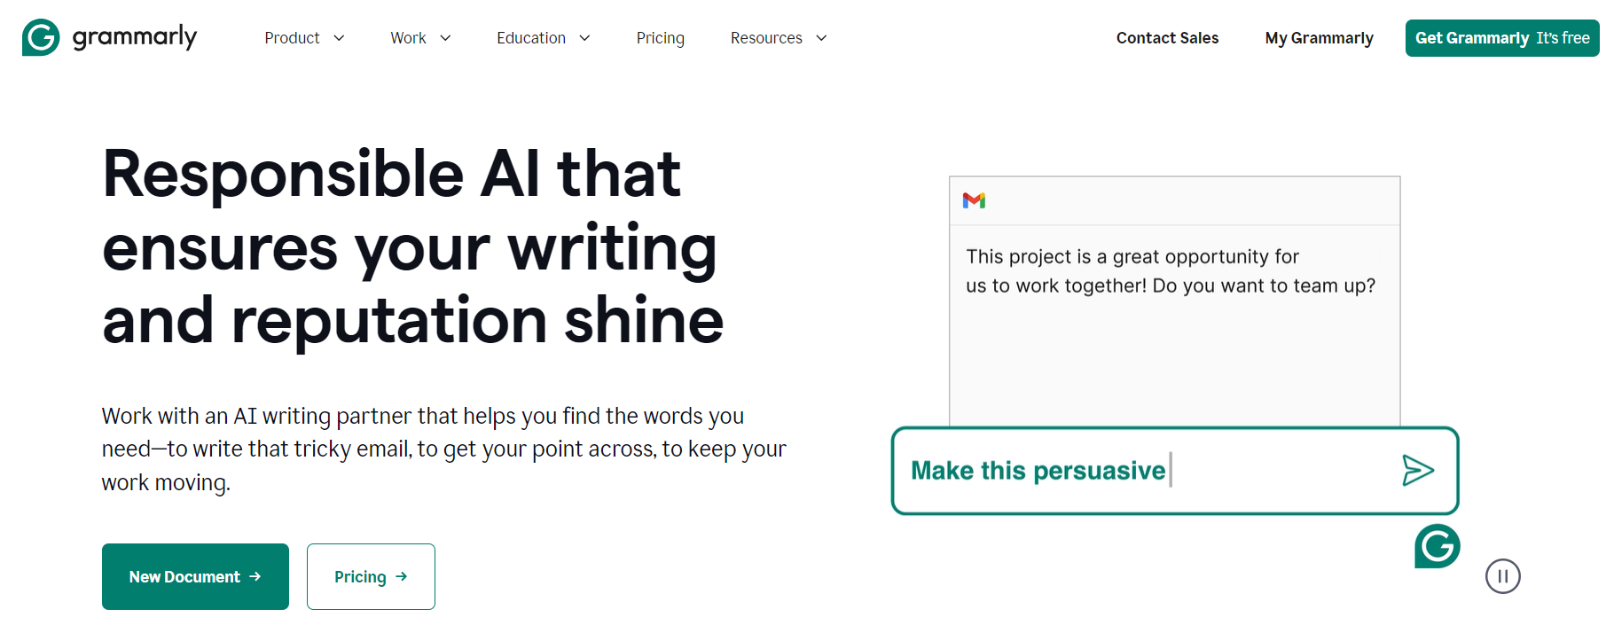Image resolution: width=1606 pixels, height=625 pixels.
Task: Click the Get Grammarly It's free button
Action: [1501, 38]
